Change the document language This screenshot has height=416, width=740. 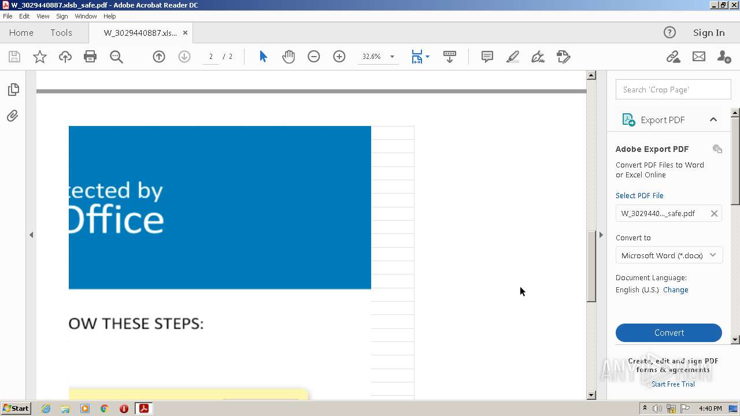(676, 290)
